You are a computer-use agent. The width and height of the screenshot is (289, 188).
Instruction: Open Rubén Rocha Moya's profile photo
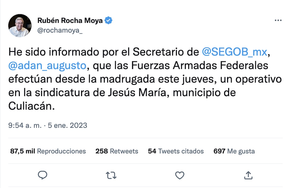point(20,25)
